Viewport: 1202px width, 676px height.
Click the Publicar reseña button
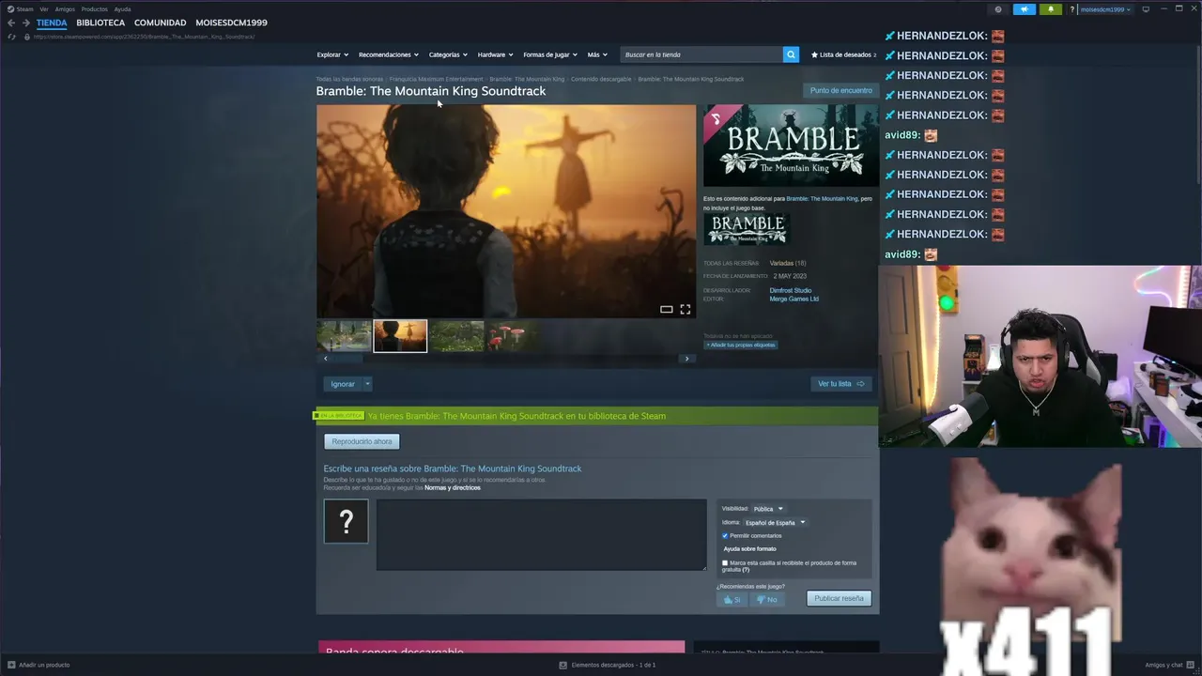click(x=839, y=598)
